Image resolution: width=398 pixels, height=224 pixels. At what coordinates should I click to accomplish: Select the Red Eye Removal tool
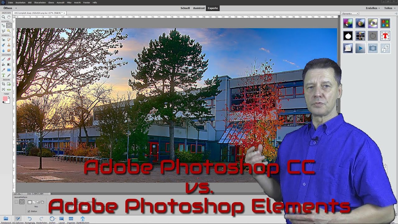3,40
